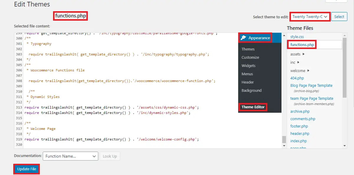Screen dimensions: 354x175
Task: Click code line 319 welcome-config require
Action: [112, 139]
